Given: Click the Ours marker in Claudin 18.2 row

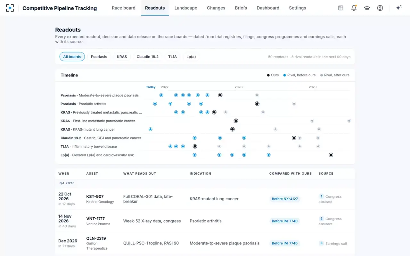Looking at the screenshot, I should click(x=294, y=138).
